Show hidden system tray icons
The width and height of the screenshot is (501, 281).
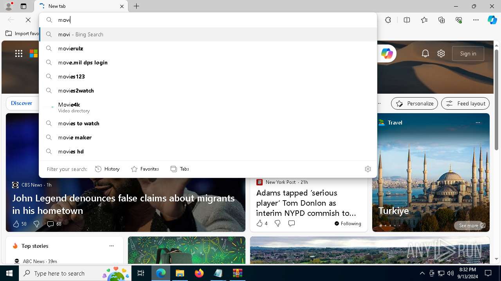tap(422, 273)
